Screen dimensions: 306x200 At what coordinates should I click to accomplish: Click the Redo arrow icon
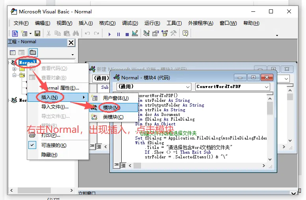(96, 33)
